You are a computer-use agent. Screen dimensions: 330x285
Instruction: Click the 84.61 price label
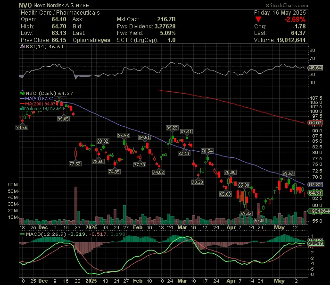(144, 138)
